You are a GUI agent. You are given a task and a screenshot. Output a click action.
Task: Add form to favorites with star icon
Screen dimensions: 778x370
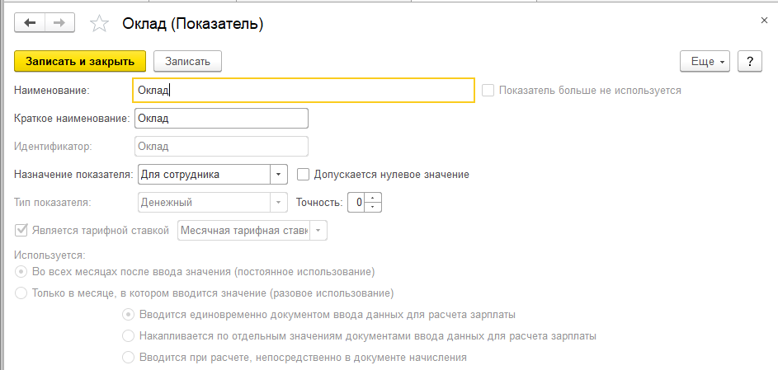coord(99,24)
